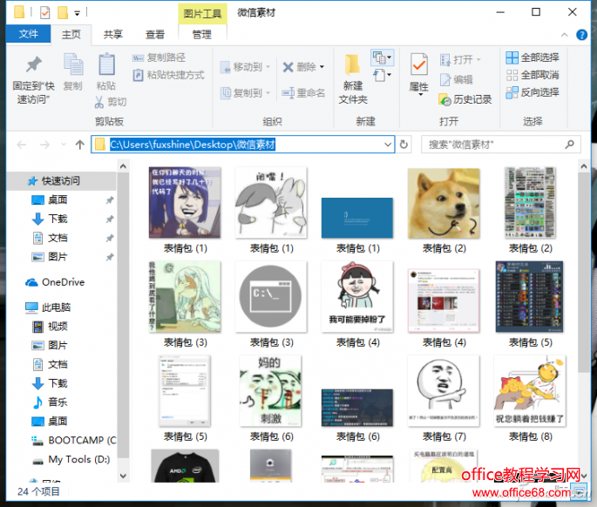This screenshot has height=507, width=597.
Task: Click Invert Selection (反向选择)
Action: coord(532,92)
